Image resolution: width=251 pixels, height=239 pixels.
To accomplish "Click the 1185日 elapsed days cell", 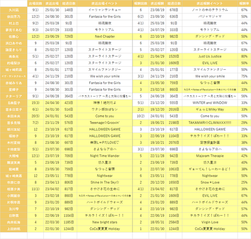I will (x=69, y=222).
